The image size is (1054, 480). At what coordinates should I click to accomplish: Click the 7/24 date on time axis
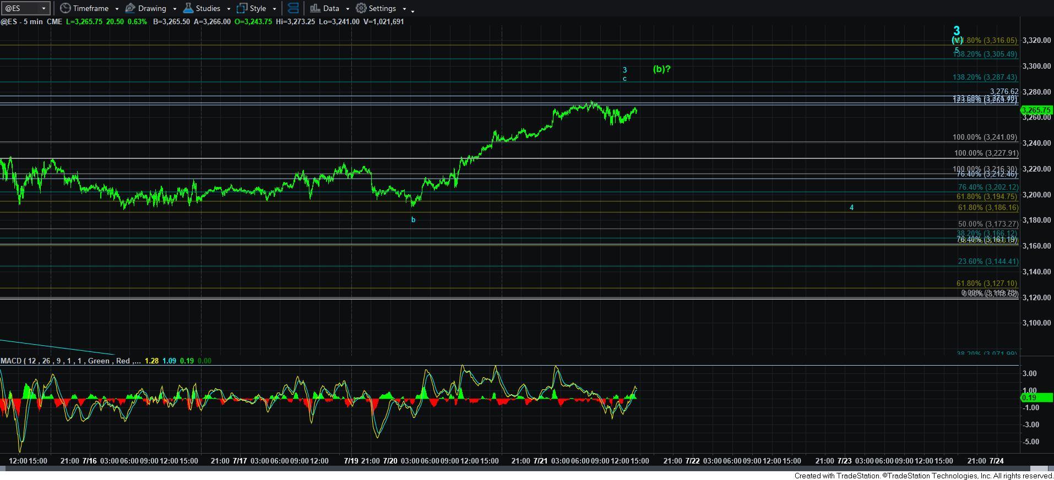[x=996, y=461]
